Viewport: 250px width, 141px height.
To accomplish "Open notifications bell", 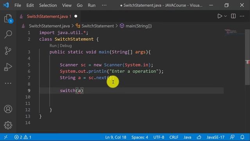I will 242,137.
